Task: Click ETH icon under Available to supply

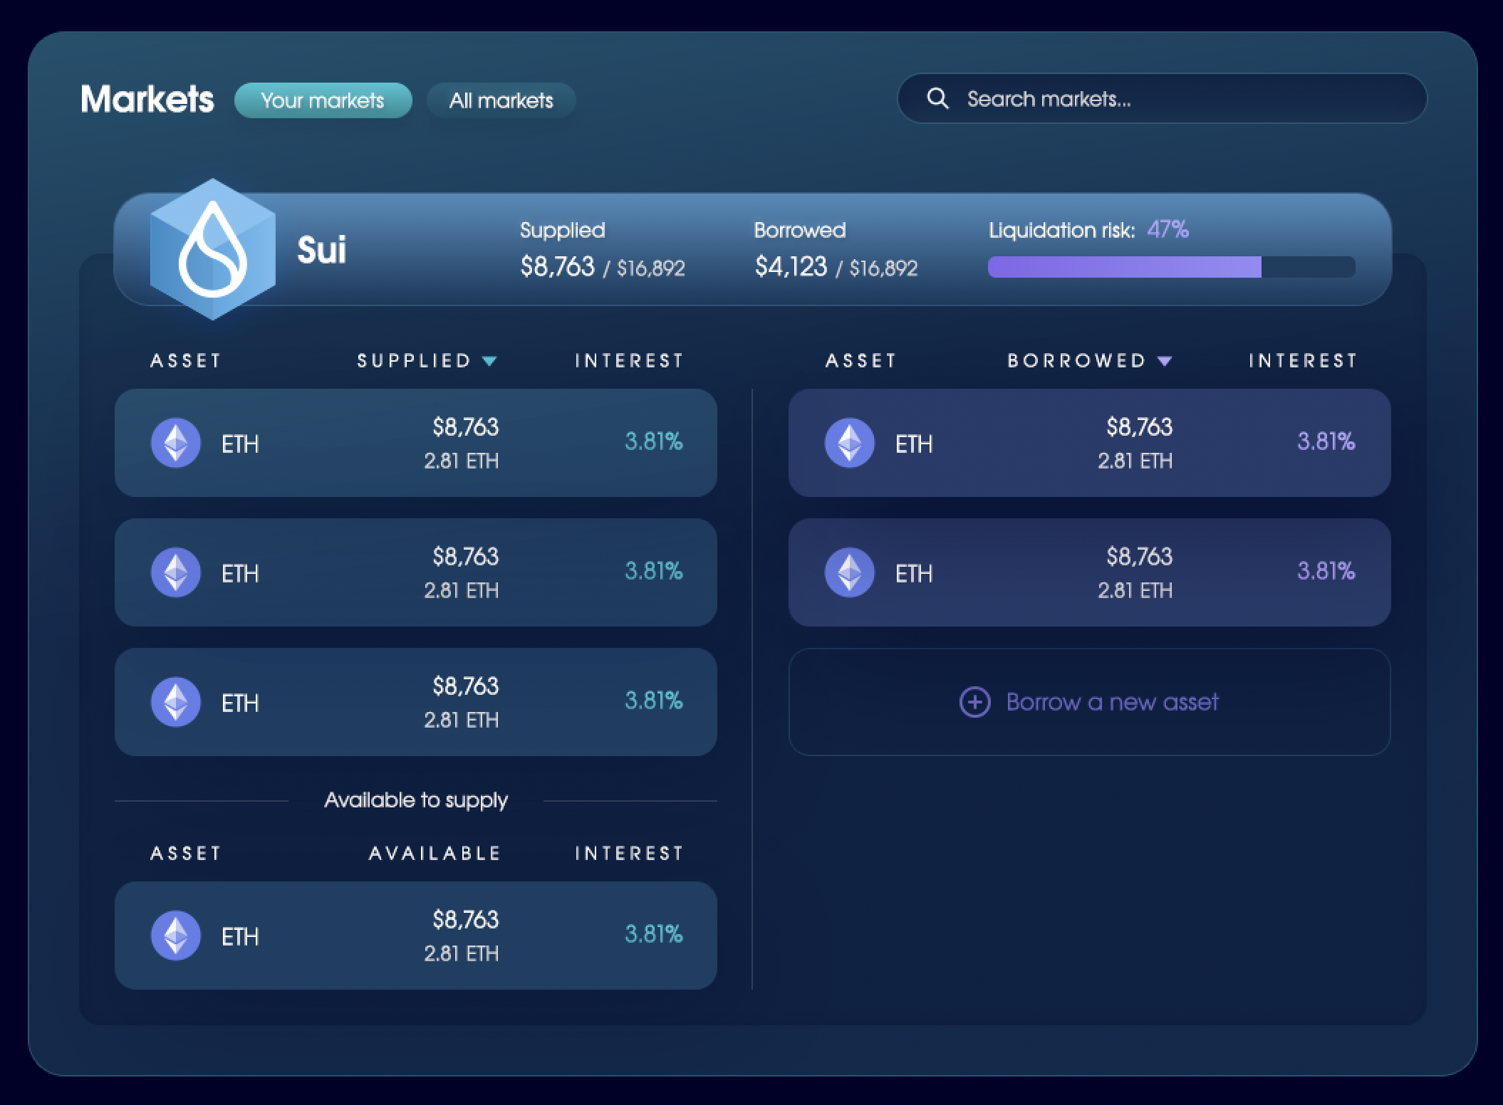Action: (x=176, y=936)
